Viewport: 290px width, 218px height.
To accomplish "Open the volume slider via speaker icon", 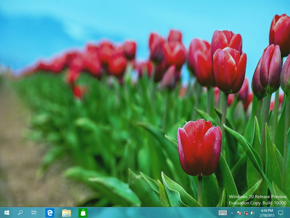I will [253, 213].
